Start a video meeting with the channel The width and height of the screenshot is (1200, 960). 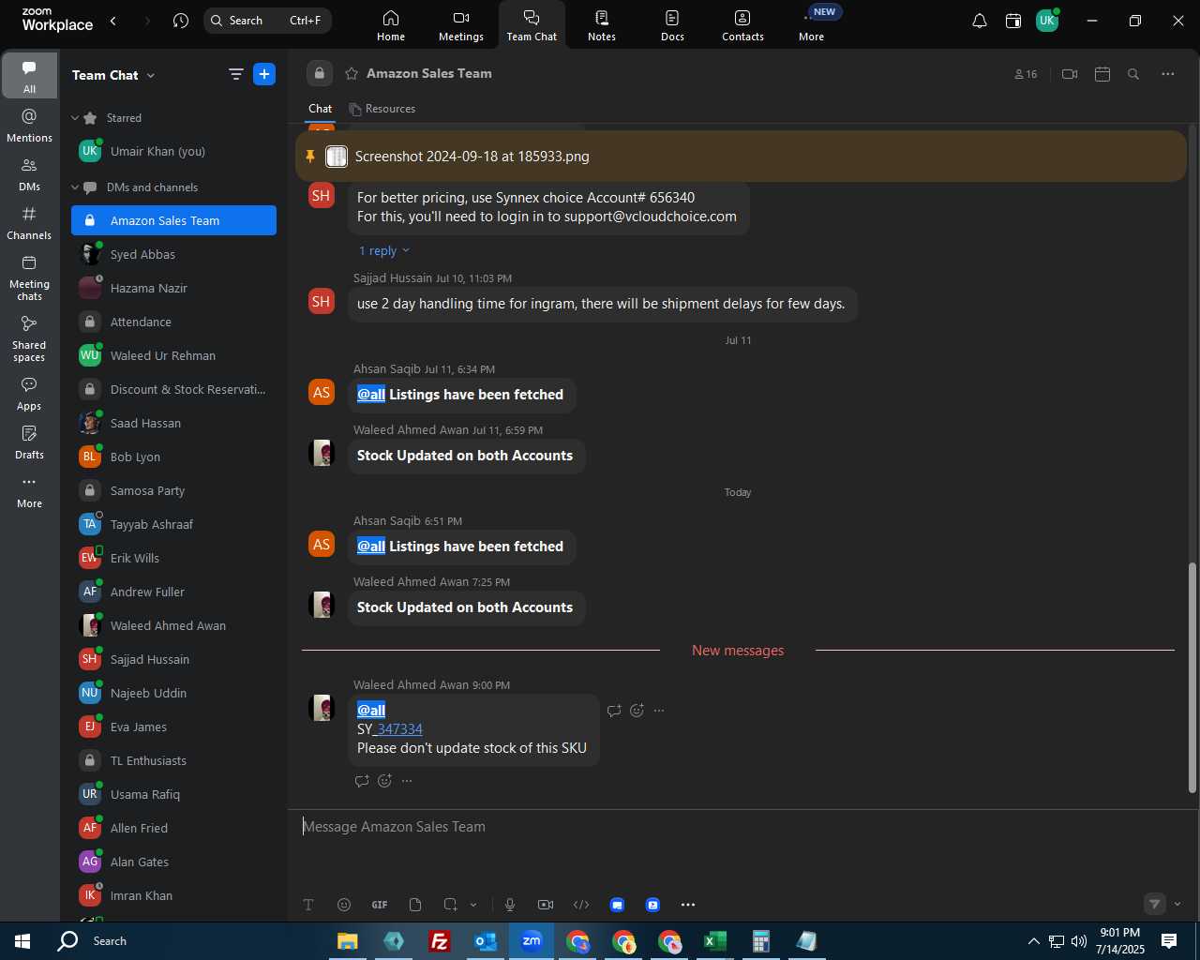[x=1070, y=74]
